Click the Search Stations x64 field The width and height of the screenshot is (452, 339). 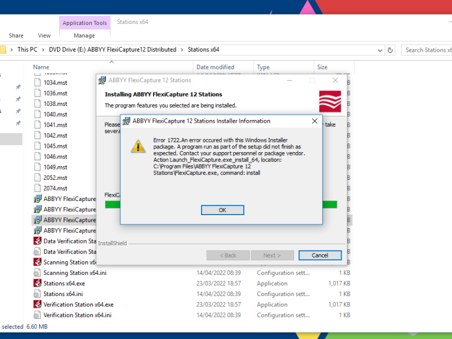pos(426,50)
